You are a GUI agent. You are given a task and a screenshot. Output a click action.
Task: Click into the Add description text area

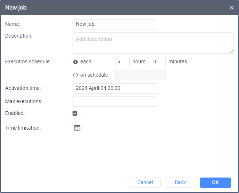tap(153, 43)
